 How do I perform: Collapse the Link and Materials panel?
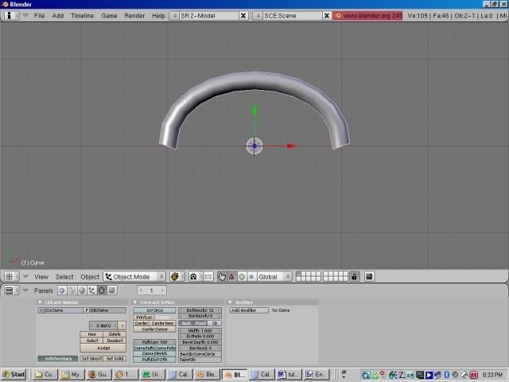tap(40, 302)
